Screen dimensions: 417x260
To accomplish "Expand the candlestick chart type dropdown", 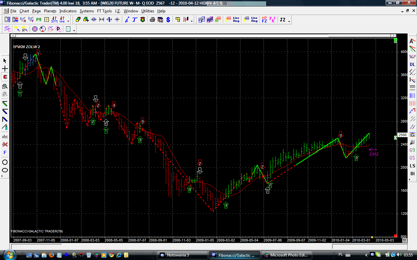I will [x=192, y=21].
